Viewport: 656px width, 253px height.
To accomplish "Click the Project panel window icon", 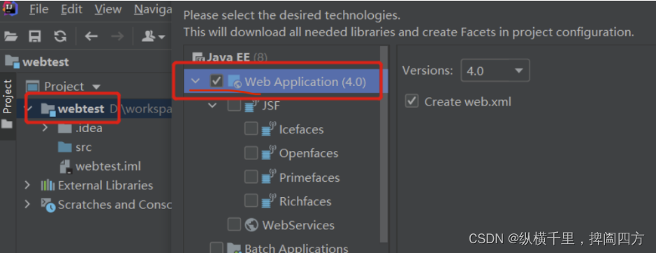I will click(33, 87).
